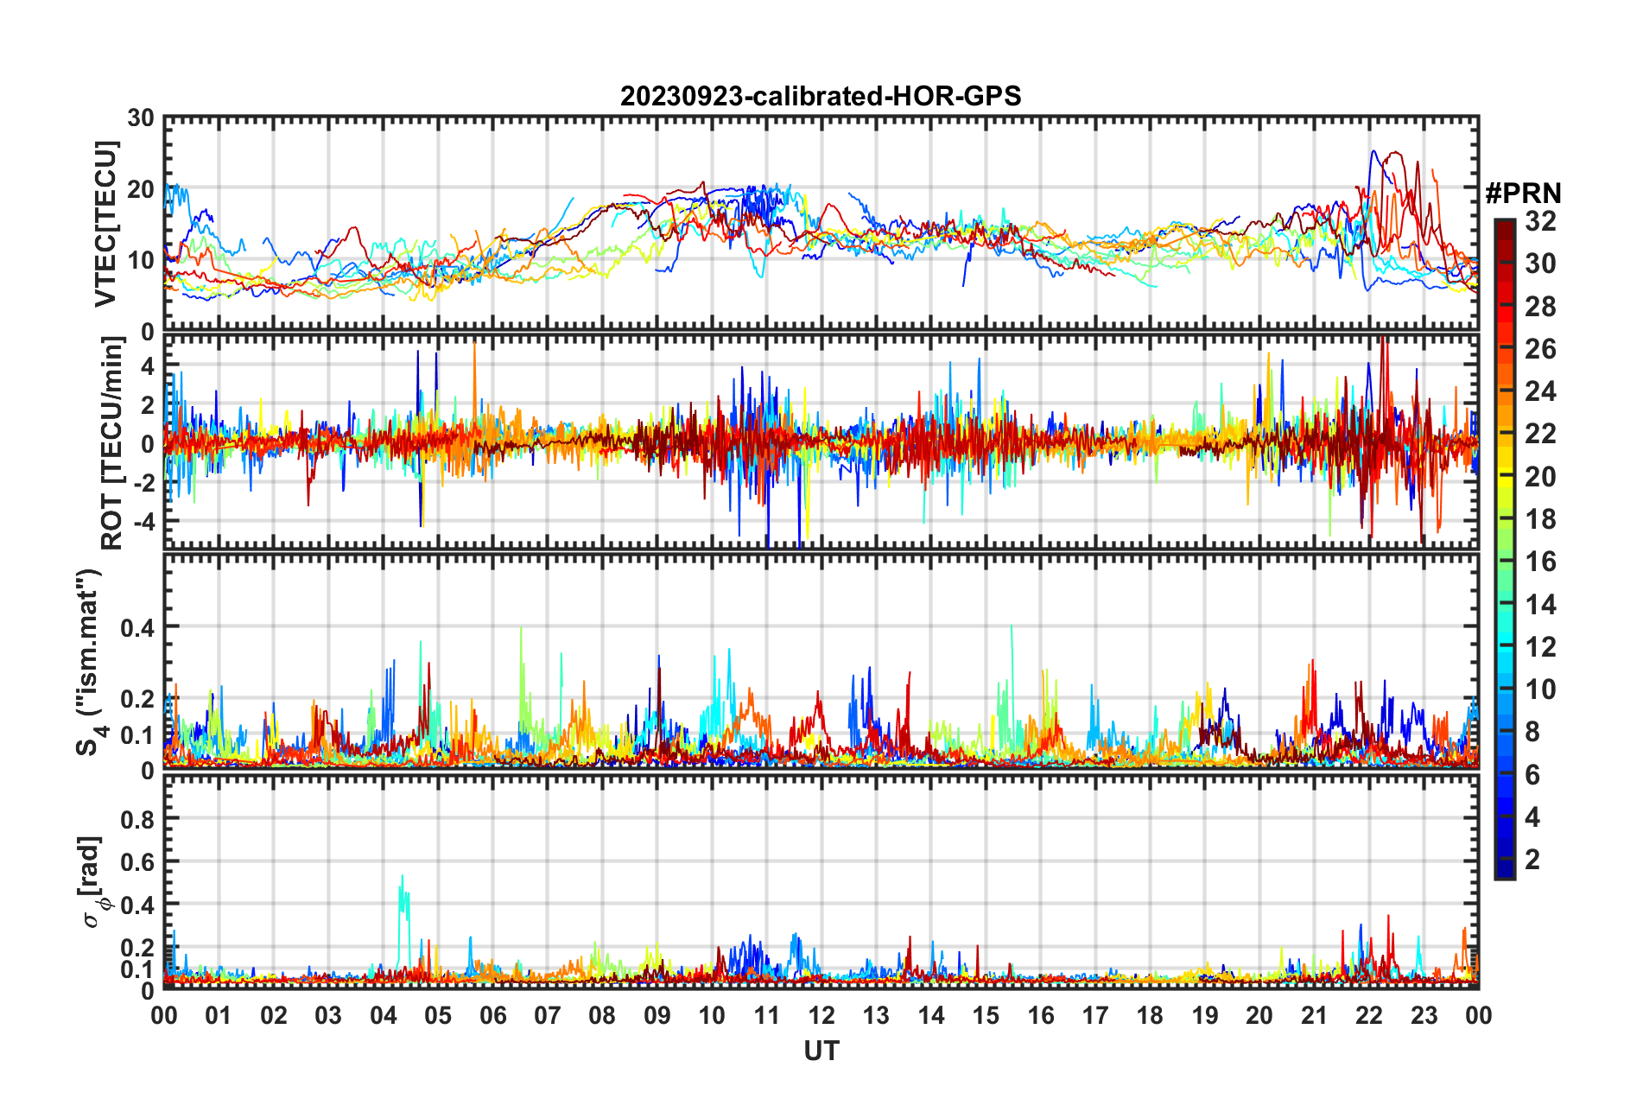Click x-axis tick label 17

tap(1095, 1015)
